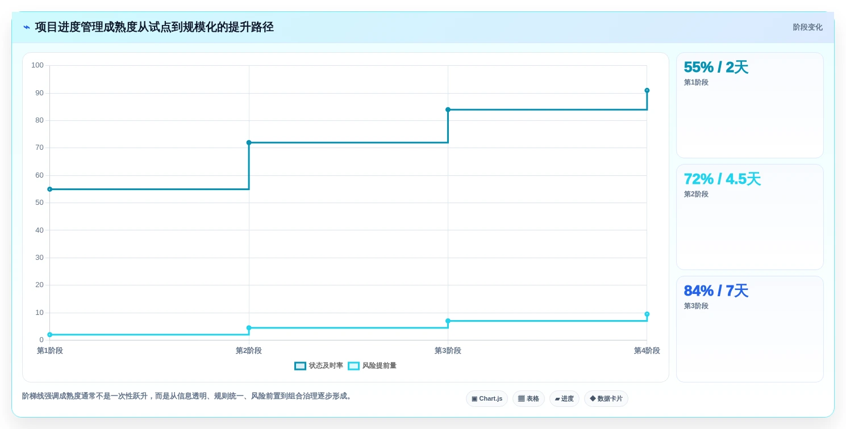846x429 pixels.
Task: Toggle the 风险提前量 legend item
Action: point(372,366)
